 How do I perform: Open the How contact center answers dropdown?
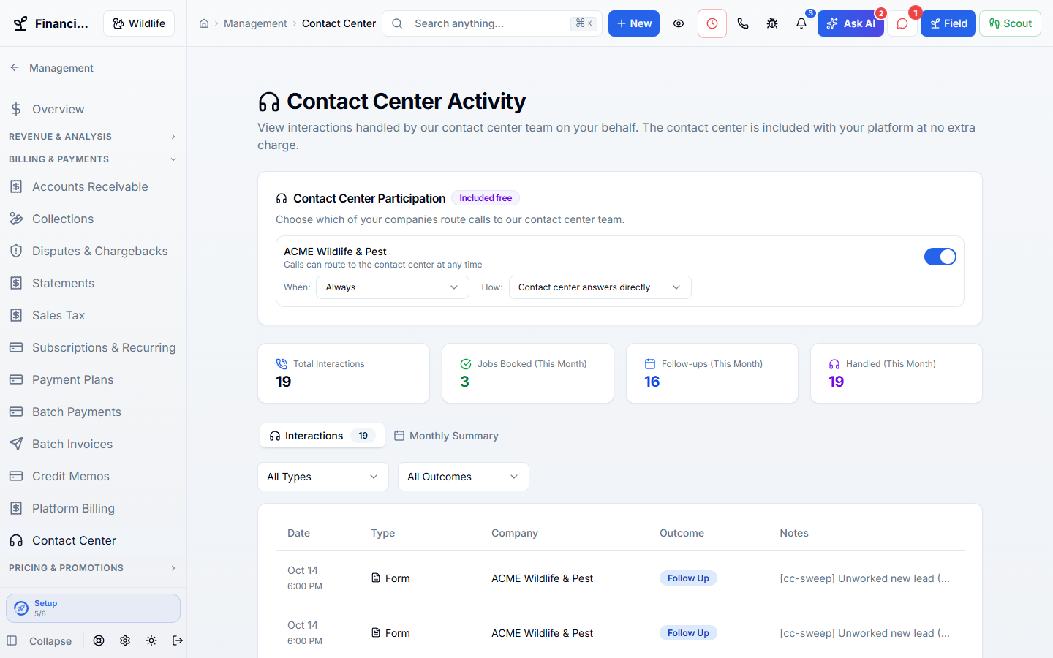click(600, 287)
